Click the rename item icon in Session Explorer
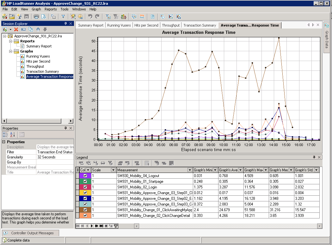 [23, 29]
